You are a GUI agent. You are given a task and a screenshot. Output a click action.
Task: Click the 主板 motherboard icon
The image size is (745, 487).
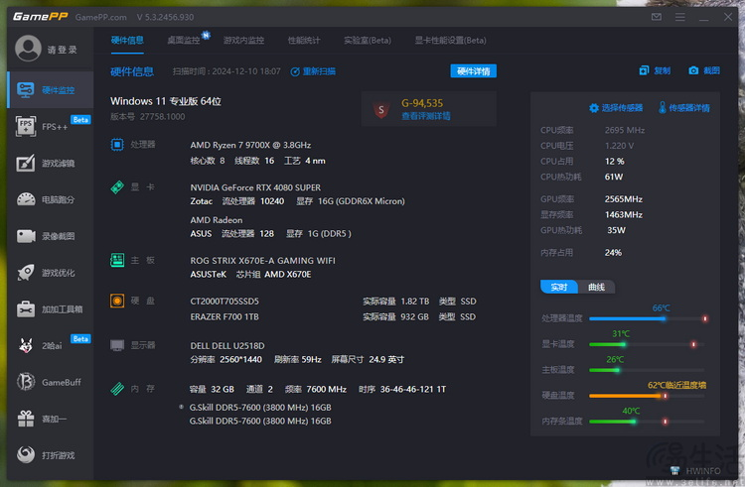click(x=117, y=260)
